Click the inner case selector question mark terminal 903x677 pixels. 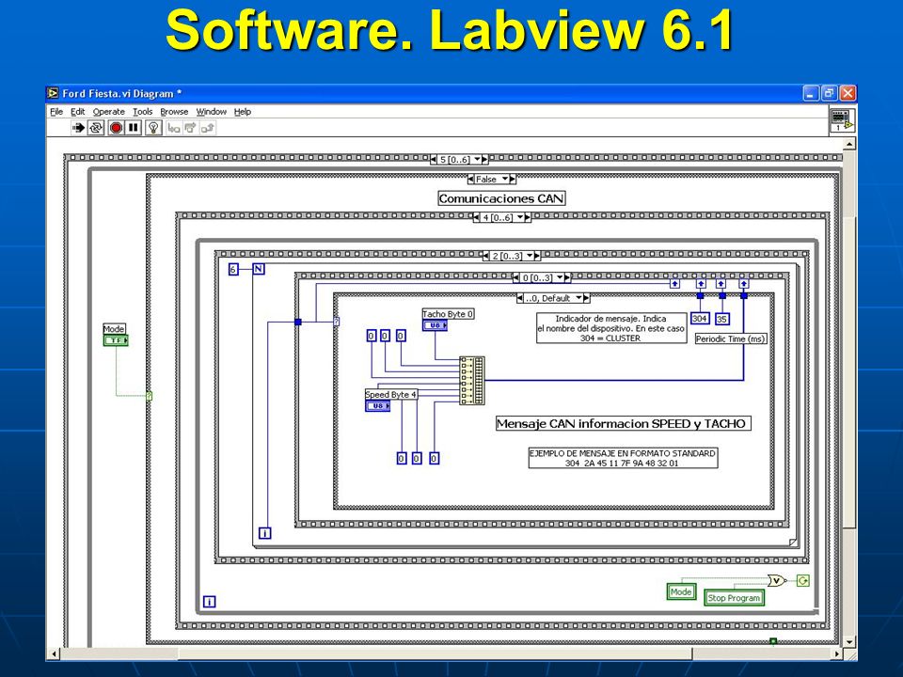point(337,322)
